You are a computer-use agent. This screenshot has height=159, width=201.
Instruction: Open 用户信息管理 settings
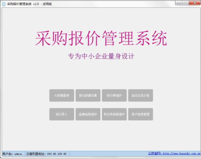pyautogui.click(x=141, y=114)
